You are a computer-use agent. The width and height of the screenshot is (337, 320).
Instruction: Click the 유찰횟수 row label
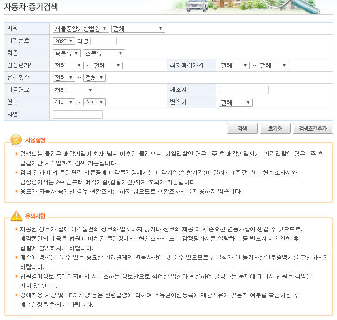18,77
